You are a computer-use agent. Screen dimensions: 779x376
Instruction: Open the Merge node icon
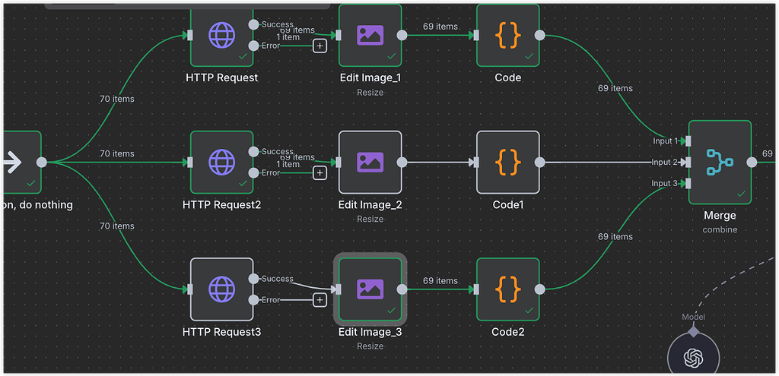click(x=720, y=163)
